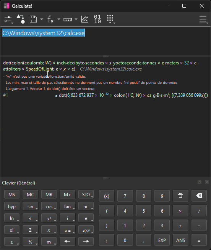Screen dimensions: 211x250
Task: Click the open parenthesis ( key
Action: click(107, 211)
